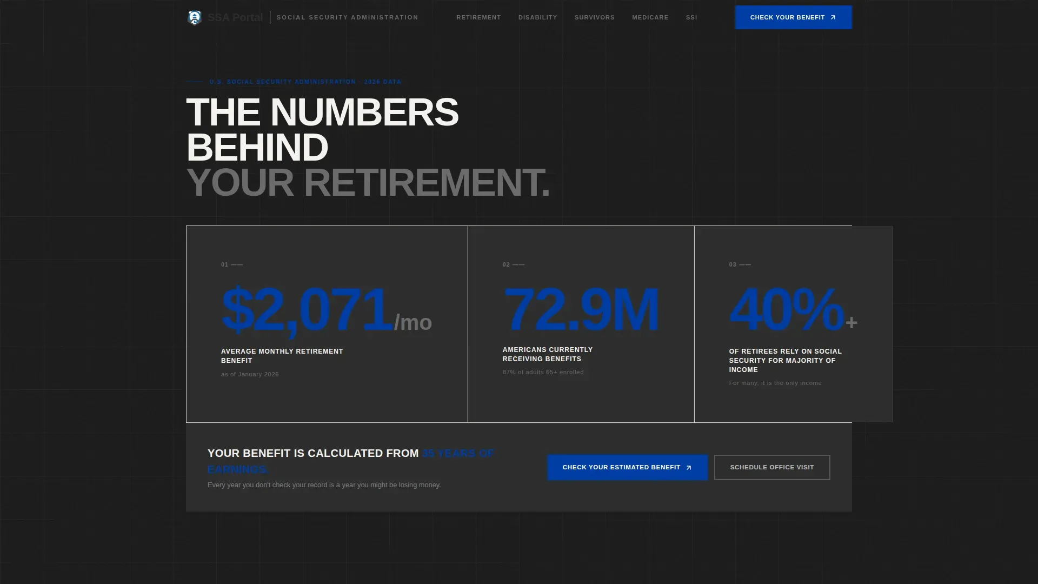This screenshot has height=584, width=1038.
Task: Click the "The Numbers Behind" headline
Action: [322, 130]
